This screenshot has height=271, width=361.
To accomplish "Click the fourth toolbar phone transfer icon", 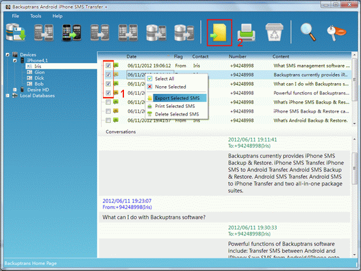I will click(100, 33).
